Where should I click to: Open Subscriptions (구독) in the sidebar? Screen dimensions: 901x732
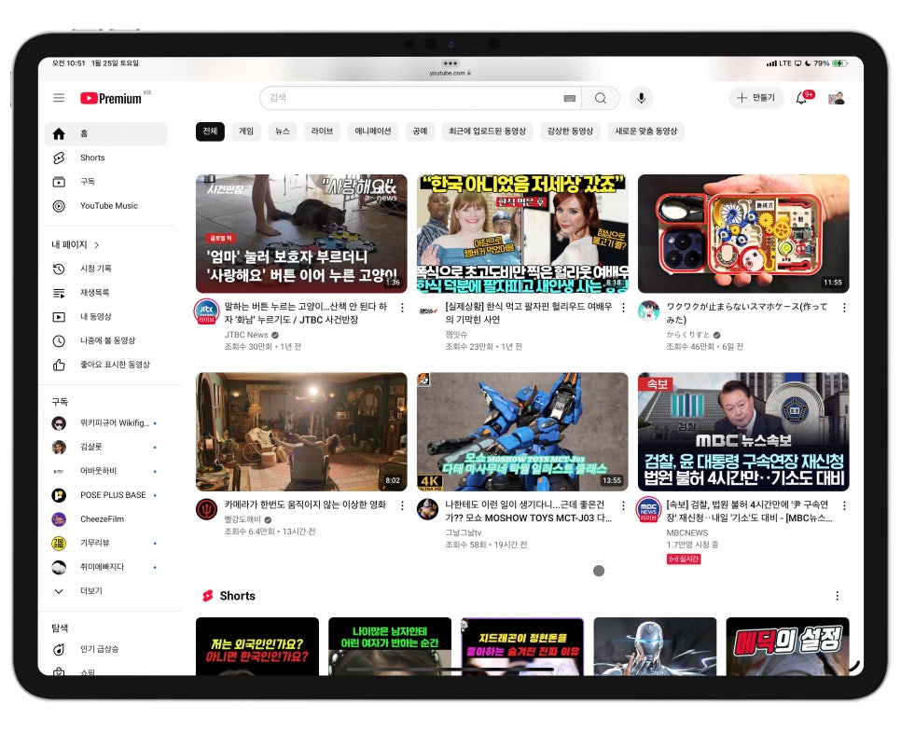[105, 182]
